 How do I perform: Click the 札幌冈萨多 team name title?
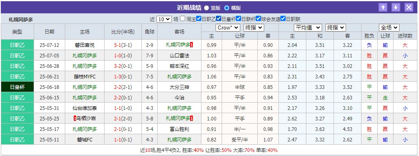tap(21, 20)
